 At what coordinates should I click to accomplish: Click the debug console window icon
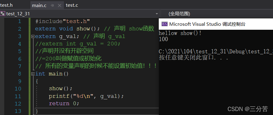(164, 24)
